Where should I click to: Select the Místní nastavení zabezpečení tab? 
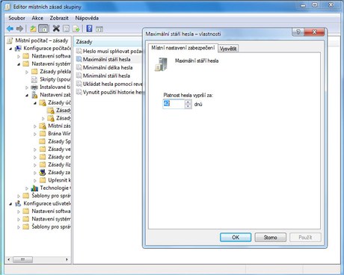(183, 48)
